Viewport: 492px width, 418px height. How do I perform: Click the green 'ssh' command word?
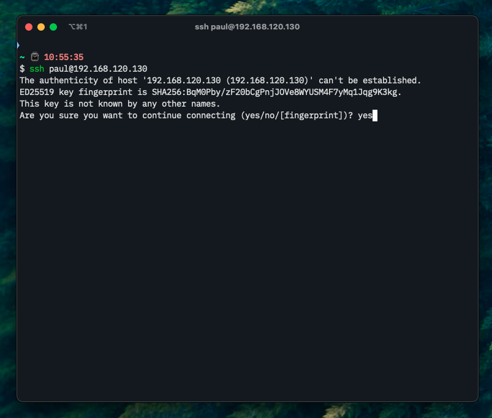[37, 69]
